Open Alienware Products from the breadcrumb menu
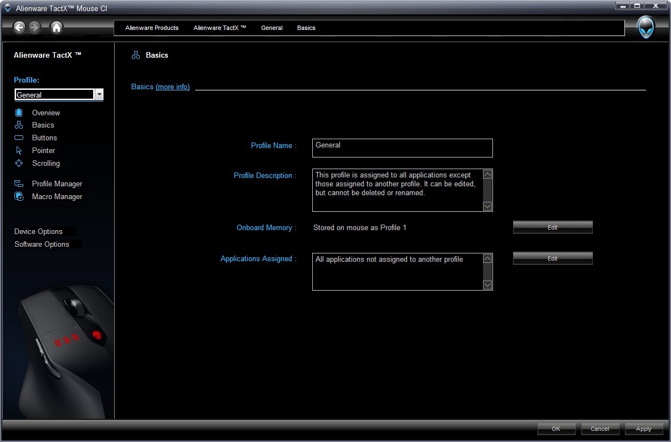This screenshot has height=442, width=671. pyautogui.click(x=152, y=28)
